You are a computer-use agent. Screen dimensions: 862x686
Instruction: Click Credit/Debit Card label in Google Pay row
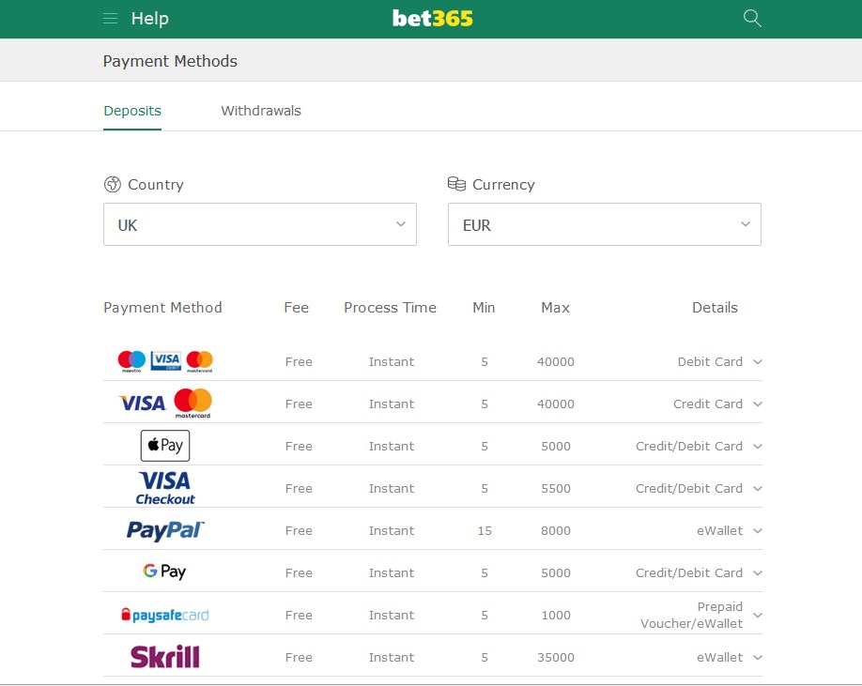[x=689, y=573]
